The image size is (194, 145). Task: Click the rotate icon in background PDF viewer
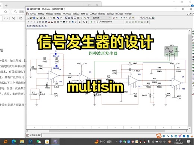point(13,18)
